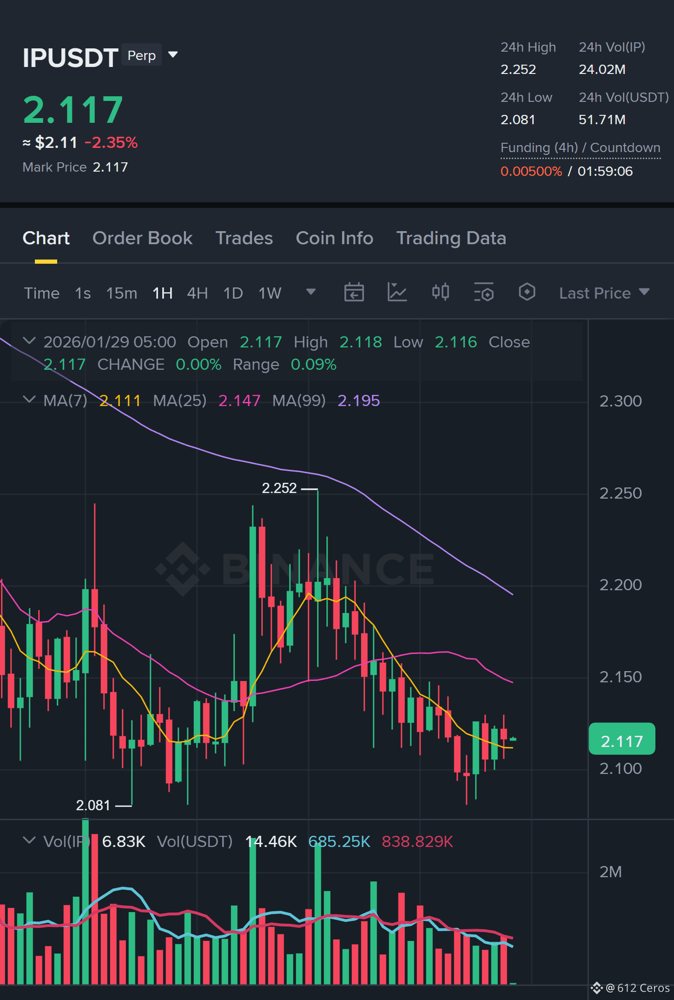The height and width of the screenshot is (1000, 674).
Task: Switch to the Trading Data tab
Action: tap(451, 238)
